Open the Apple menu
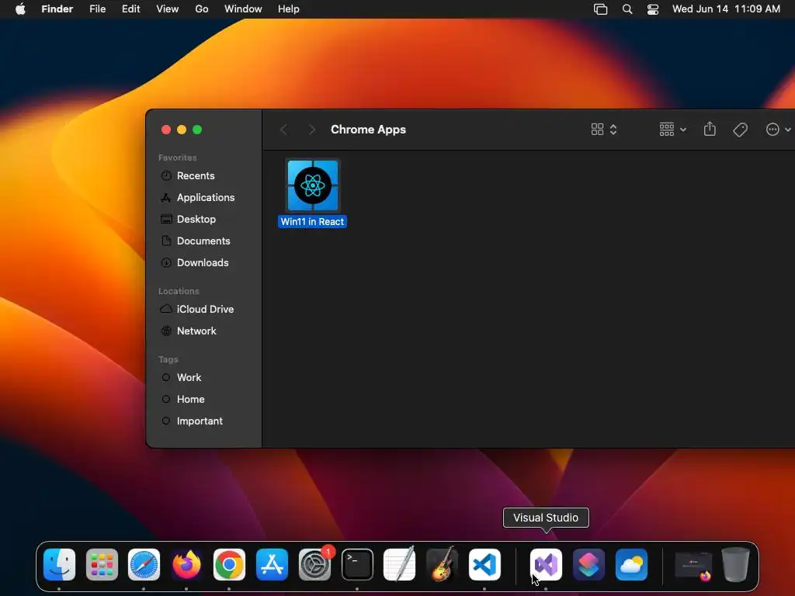795x596 pixels. [20, 9]
